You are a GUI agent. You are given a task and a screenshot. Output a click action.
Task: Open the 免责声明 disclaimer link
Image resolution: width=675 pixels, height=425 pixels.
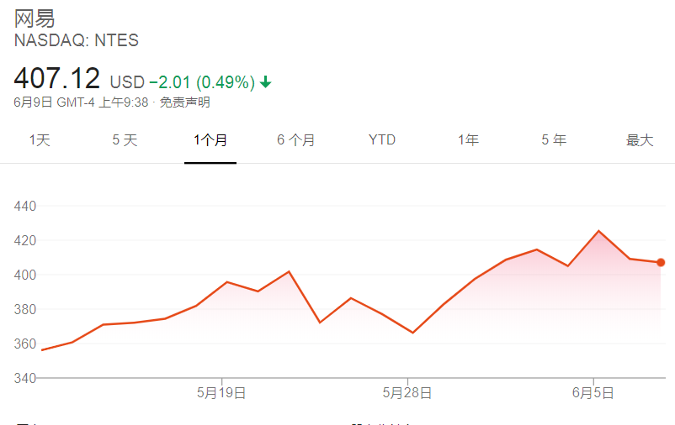click(x=185, y=102)
